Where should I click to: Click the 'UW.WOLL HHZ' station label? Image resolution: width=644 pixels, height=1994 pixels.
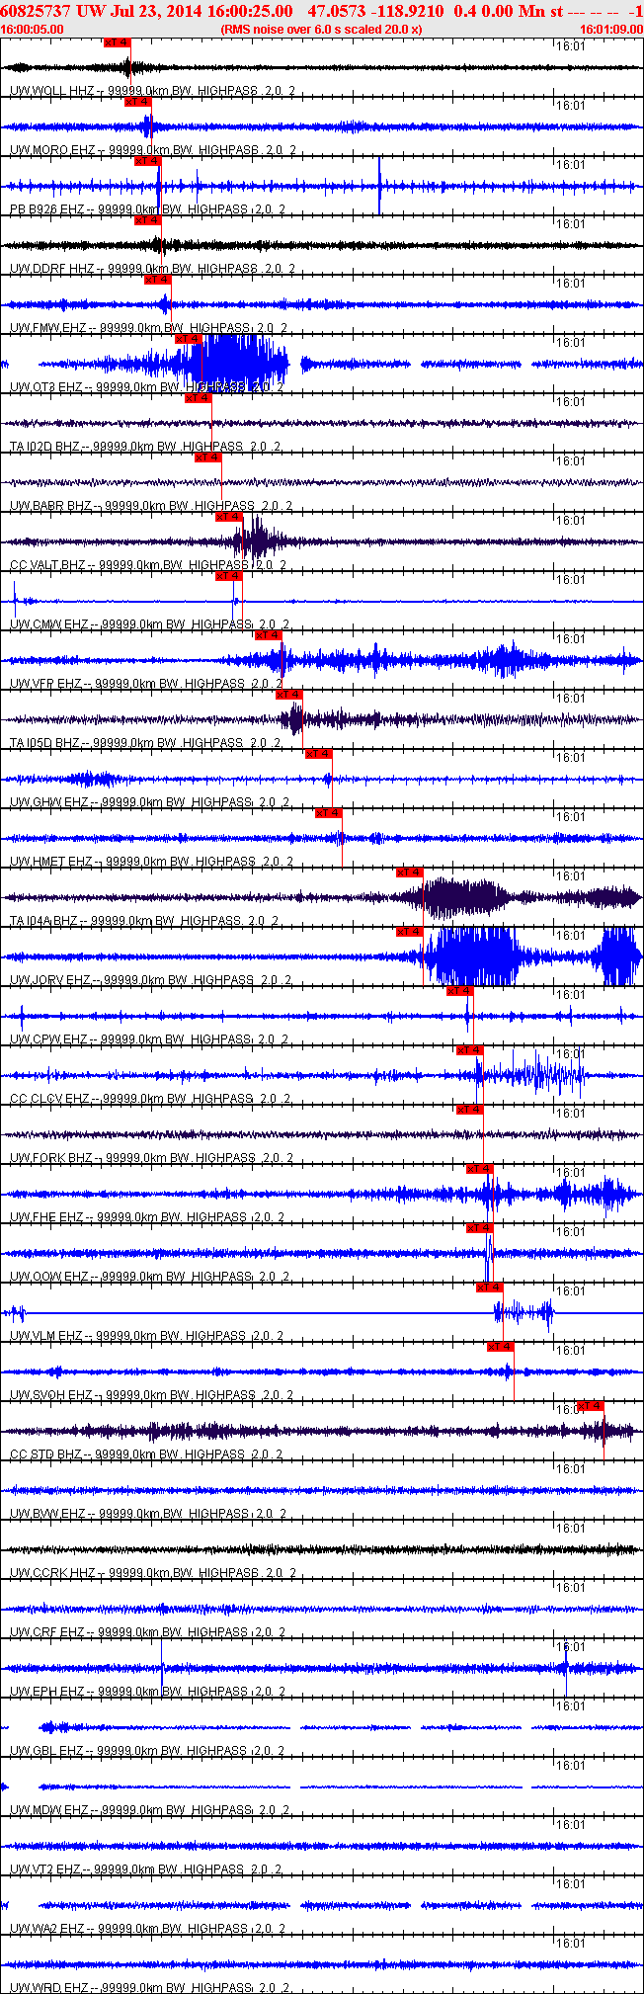[x=51, y=91]
